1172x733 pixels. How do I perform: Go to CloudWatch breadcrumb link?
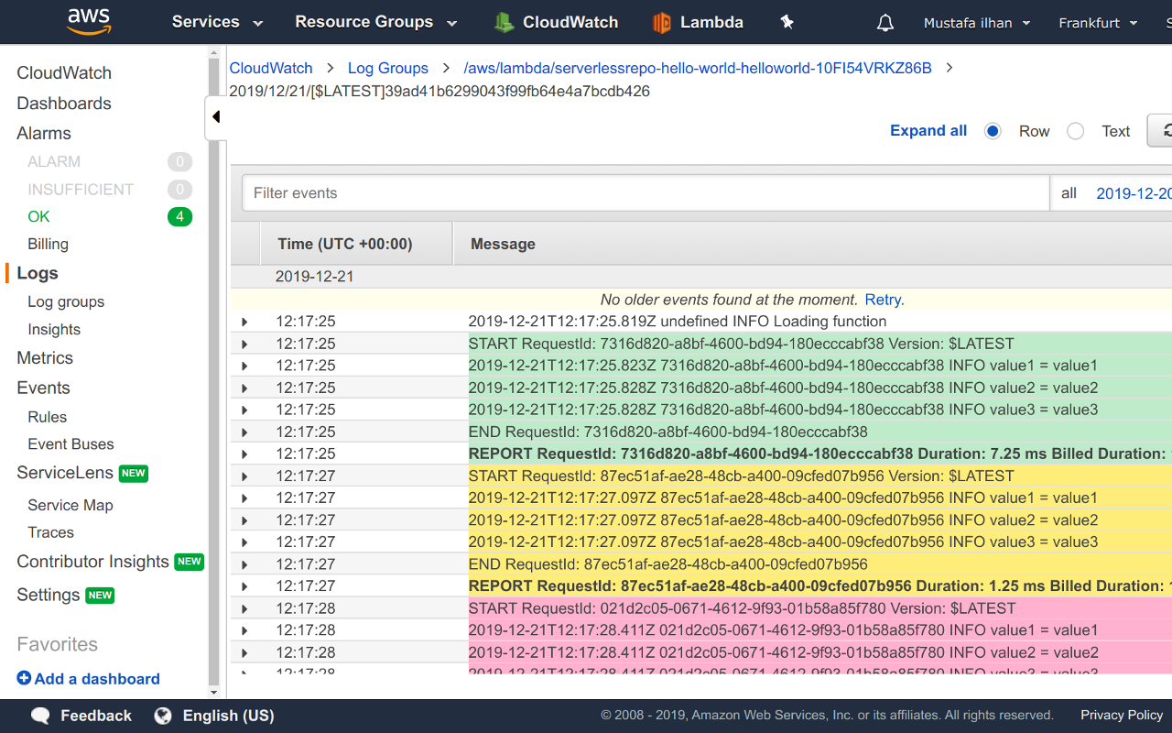[x=271, y=68]
